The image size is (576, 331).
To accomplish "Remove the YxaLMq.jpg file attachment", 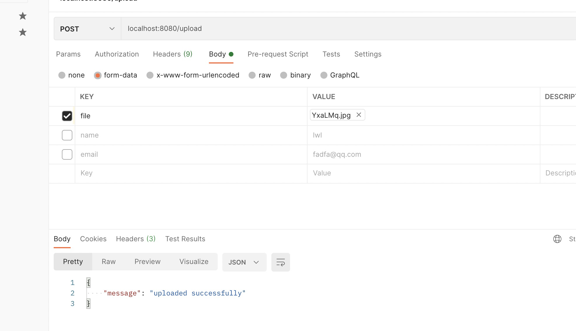I will click(x=359, y=115).
